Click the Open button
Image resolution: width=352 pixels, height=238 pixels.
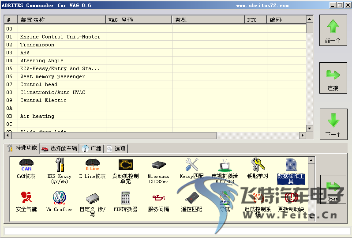point(333,189)
